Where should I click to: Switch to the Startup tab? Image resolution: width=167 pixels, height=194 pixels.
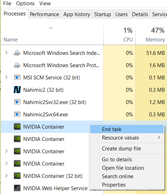[x=103, y=14]
